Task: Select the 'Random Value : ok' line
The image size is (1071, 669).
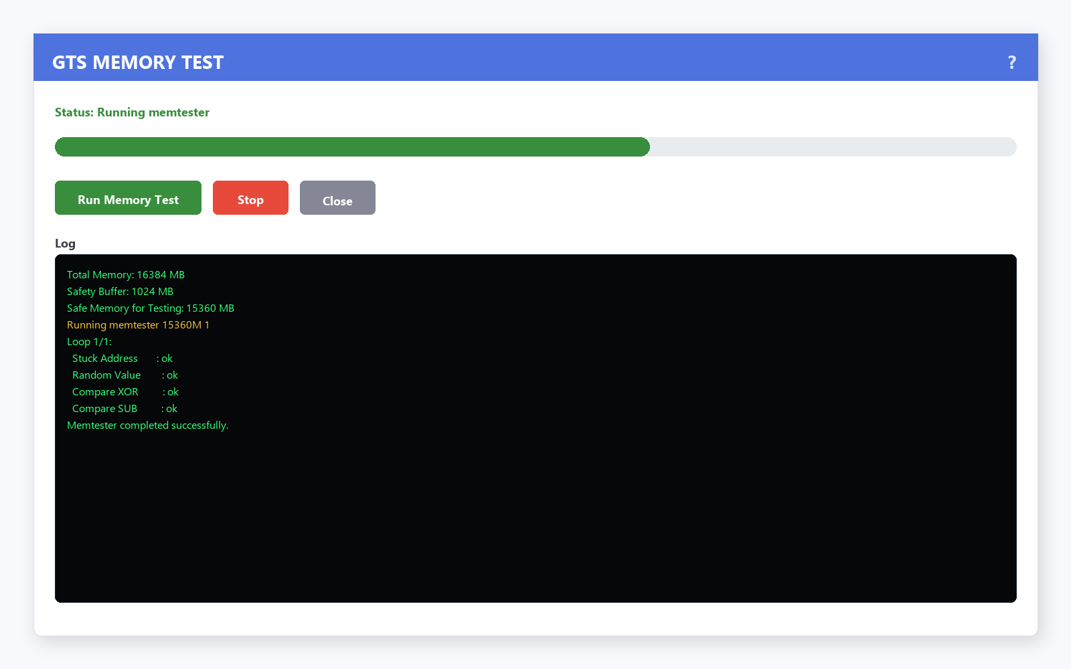Action: click(125, 375)
